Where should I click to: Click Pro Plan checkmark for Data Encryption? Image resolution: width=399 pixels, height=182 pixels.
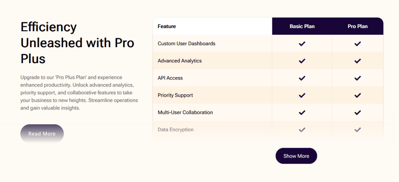tap(358, 129)
